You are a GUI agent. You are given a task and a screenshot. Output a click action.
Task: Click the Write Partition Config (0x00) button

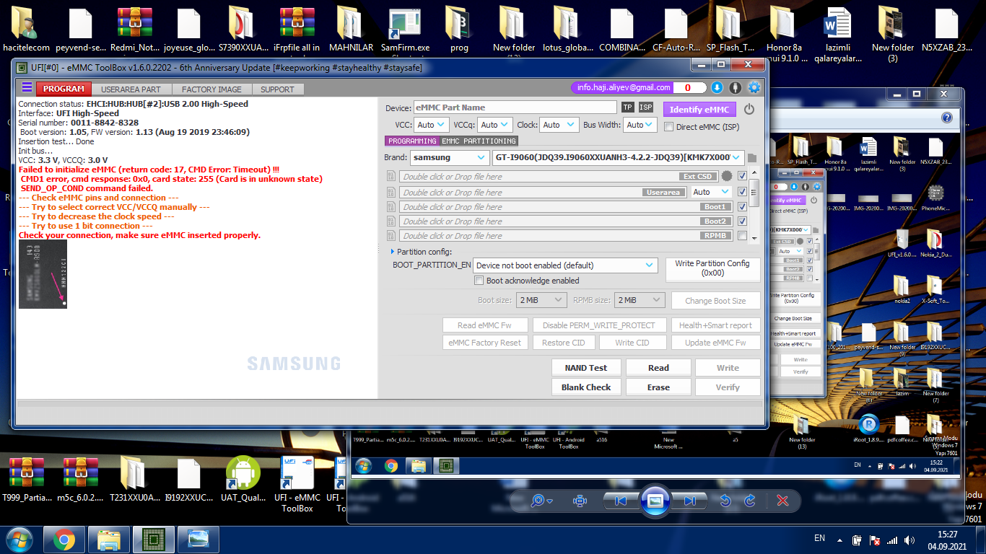[x=712, y=268]
